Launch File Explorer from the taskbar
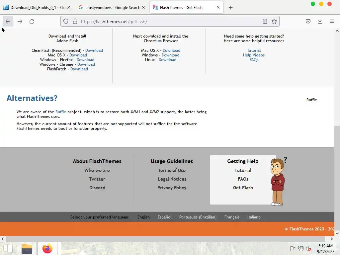This screenshot has width=340, height=255. point(27,248)
